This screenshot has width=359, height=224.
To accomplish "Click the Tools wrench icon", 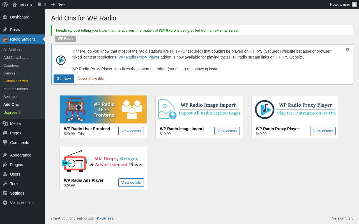I will point(5,184).
